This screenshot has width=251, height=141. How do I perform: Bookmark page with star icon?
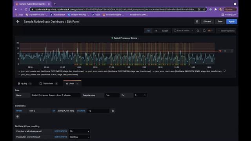point(204,9)
